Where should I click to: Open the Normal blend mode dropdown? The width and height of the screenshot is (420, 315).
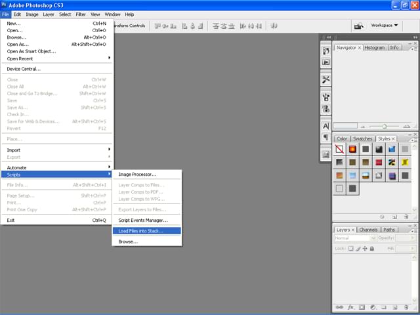point(355,238)
